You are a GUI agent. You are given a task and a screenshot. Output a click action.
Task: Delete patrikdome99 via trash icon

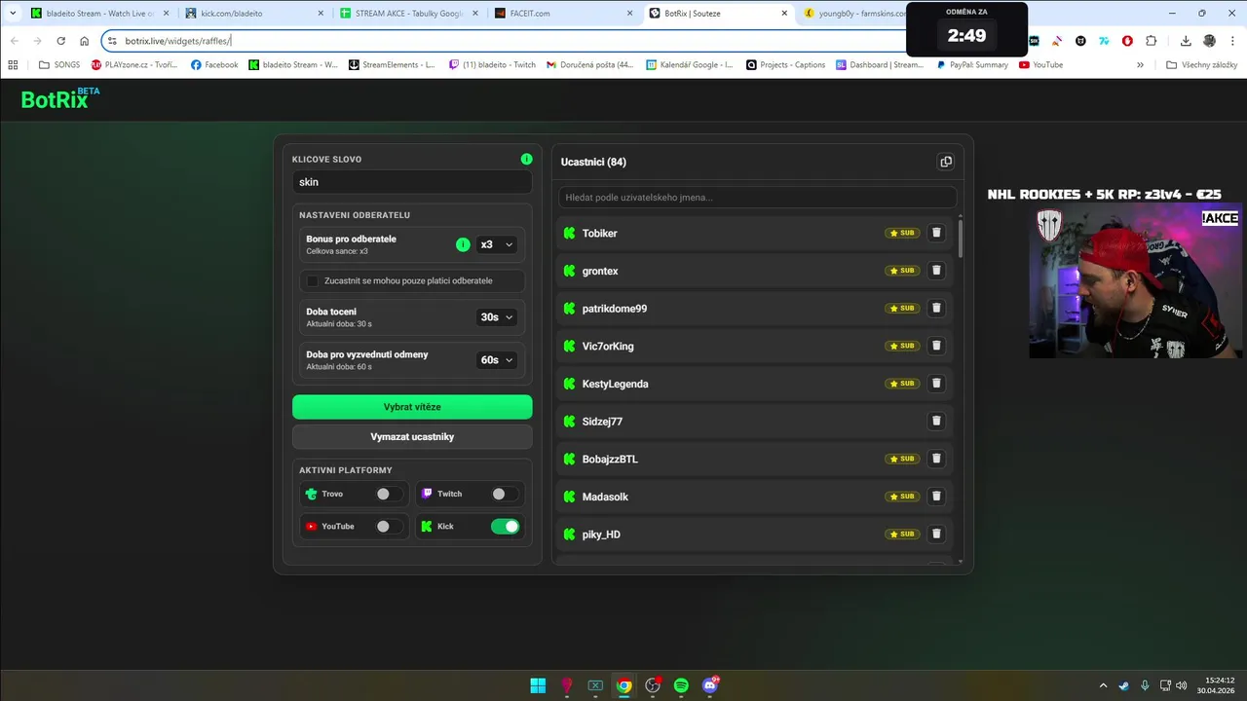tap(936, 308)
